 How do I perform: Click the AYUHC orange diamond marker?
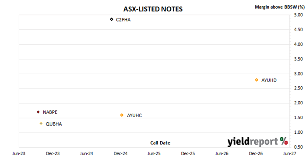pyautogui.click(x=122, y=115)
